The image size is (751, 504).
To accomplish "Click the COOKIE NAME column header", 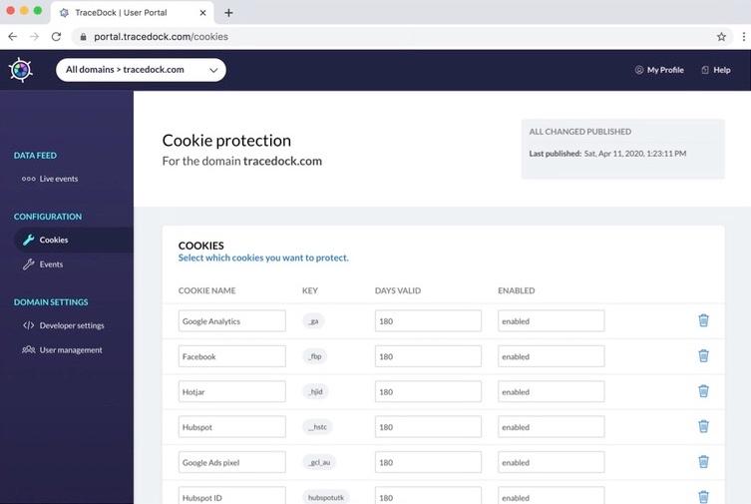I will (206, 290).
